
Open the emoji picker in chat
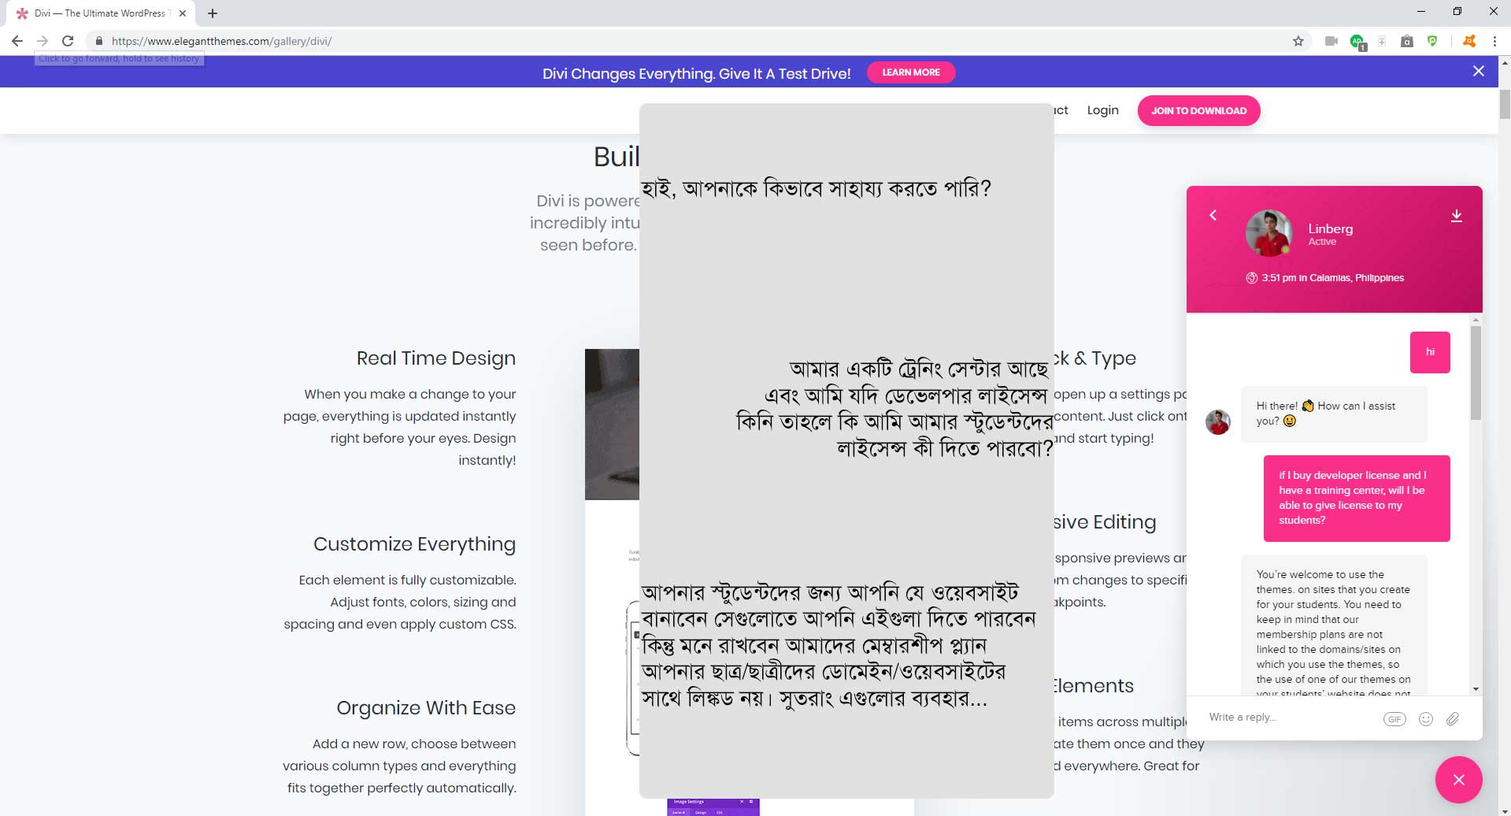coord(1425,719)
